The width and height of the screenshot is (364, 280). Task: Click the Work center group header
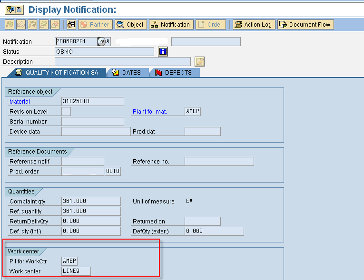point(23,251)
